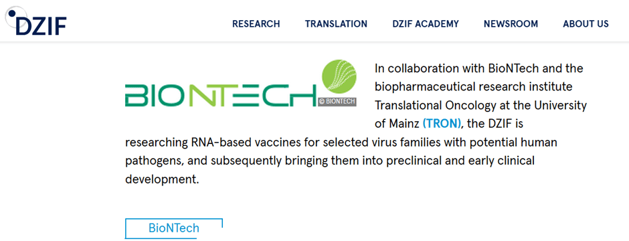Click the outlined BioNTech button
Screen dimensions: 629x241
174,228
